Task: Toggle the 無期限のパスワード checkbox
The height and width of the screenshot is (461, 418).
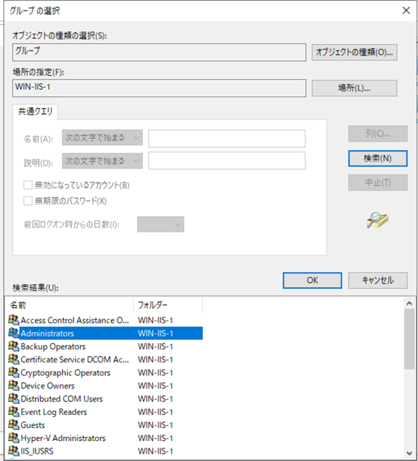Action: tap(28, 201)
